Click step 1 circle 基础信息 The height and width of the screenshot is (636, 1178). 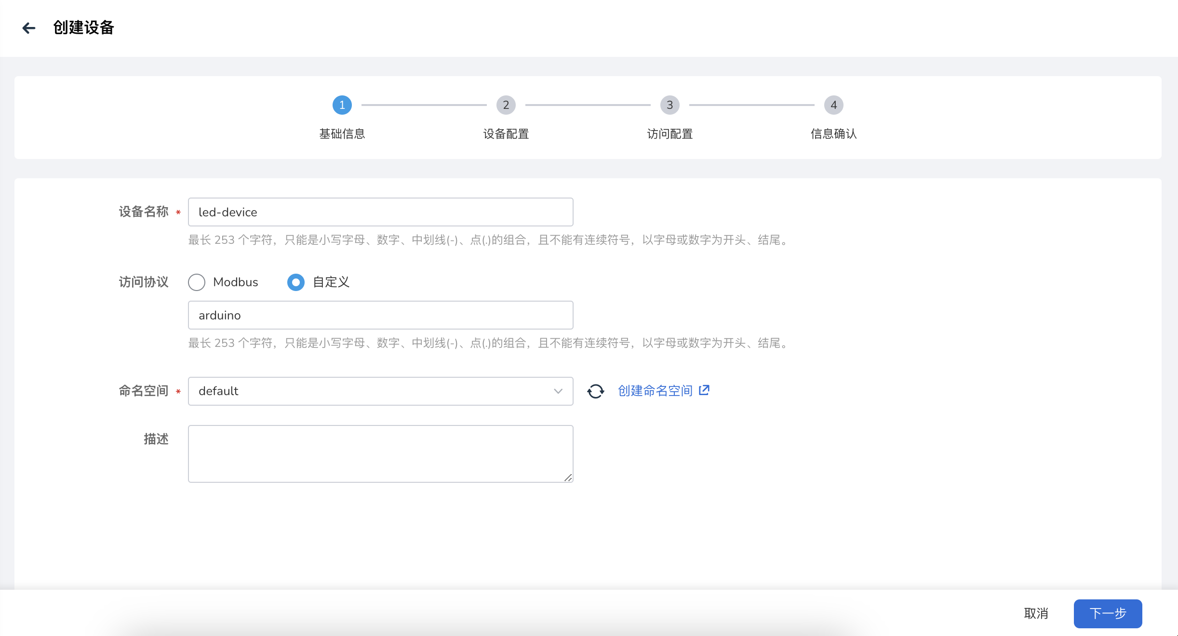[342, 105]
